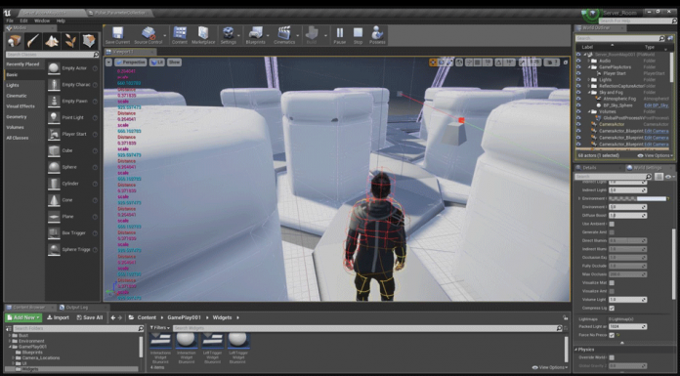Viewport: 680px width, 376px height.
Task: Toggle Force No Precomputed Lighting checkbox
Action: [x=612, y=335]
